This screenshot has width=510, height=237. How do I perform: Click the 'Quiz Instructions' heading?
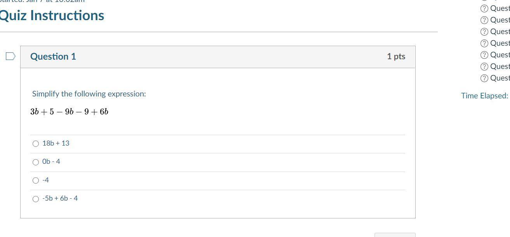[x=52, y=15]
